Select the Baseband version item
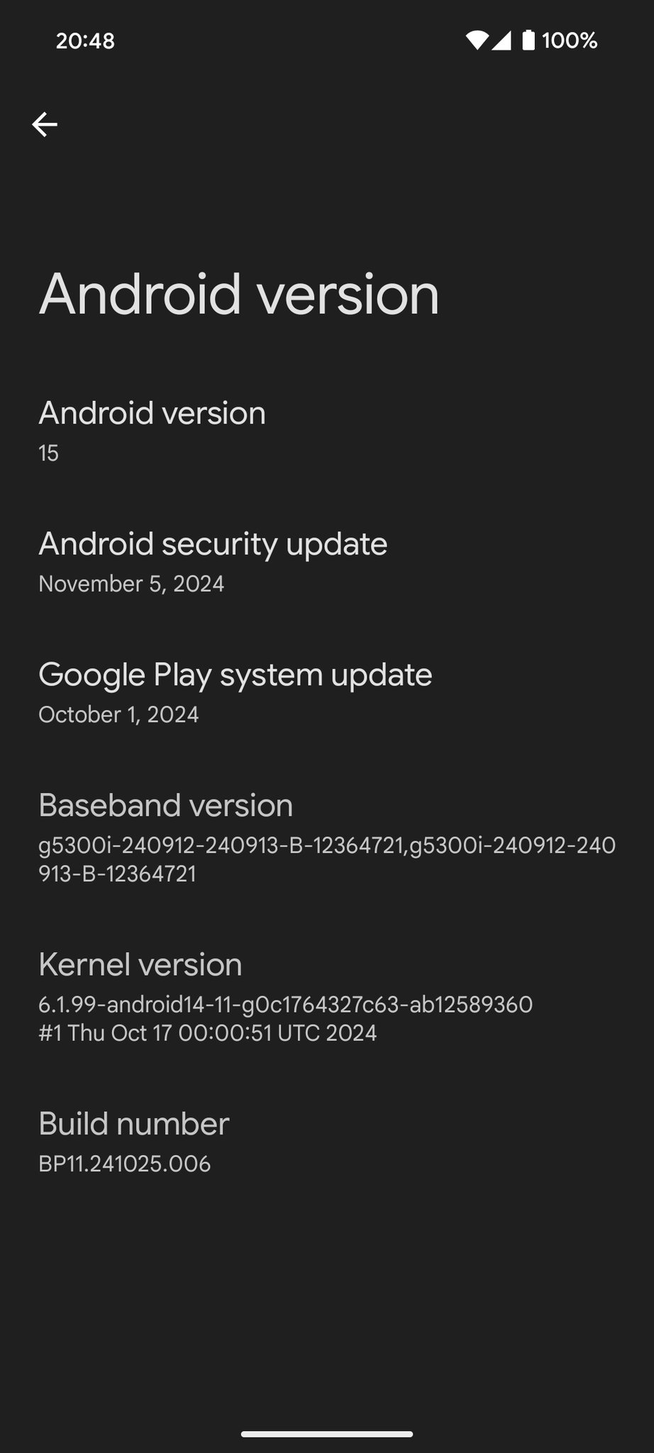 pyautogui.click(x=327, y=837)
